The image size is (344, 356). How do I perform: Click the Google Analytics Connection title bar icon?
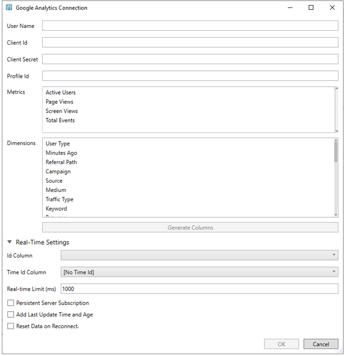point(9,8)
